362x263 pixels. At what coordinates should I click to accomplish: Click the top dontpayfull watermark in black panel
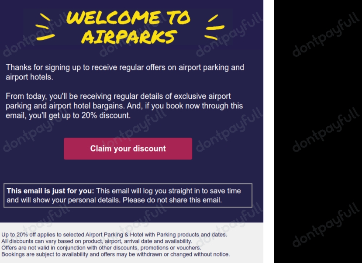[326, 34]
